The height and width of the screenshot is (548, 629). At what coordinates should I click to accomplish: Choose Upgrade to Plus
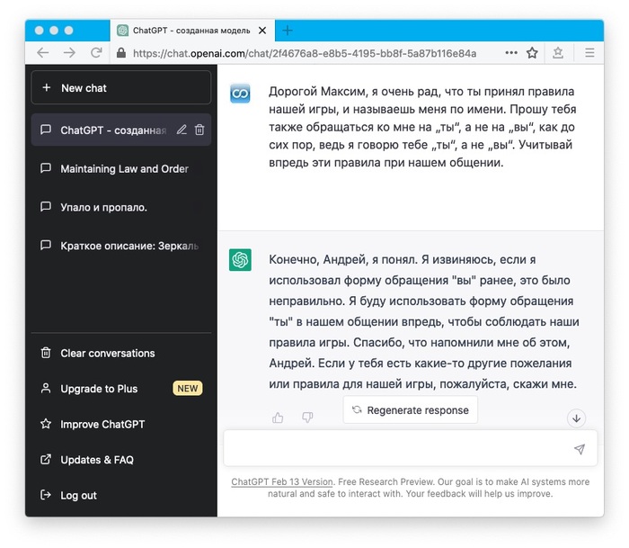99,389
